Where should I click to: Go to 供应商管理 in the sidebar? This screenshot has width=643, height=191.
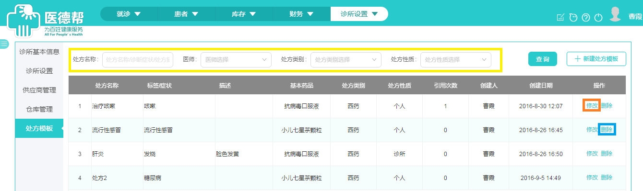coord(39,90)
